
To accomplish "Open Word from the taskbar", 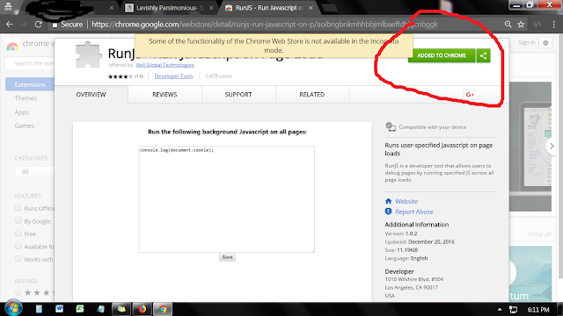I will 59,309.
